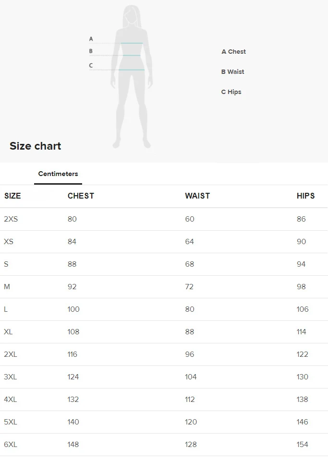Select the 2XS size row
328x459 pixels.
coord(164,219)
